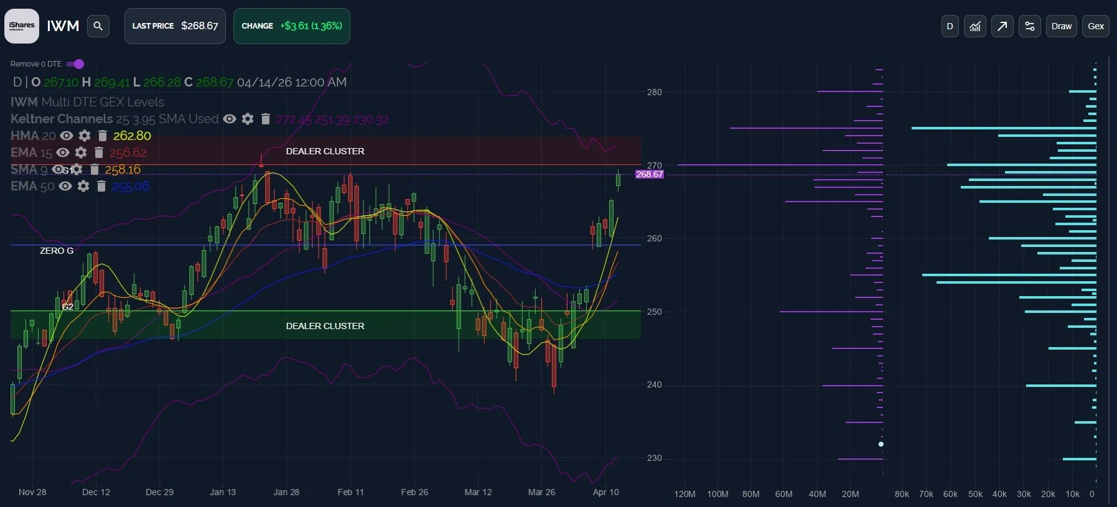Viewport: 1117px width, 507px height.
Task: Click the Keltner Channels indicator name
Action: pos(62,119)
